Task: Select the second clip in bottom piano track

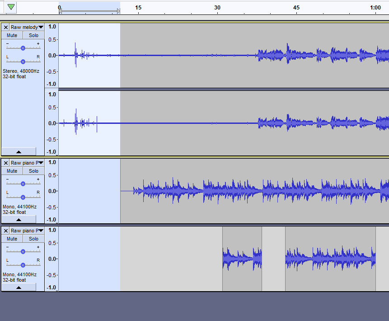Action: click(330, 259)
